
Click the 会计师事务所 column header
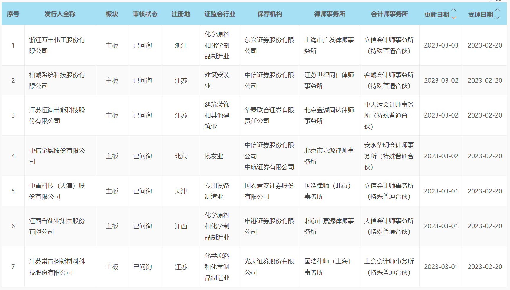(389, 14)
